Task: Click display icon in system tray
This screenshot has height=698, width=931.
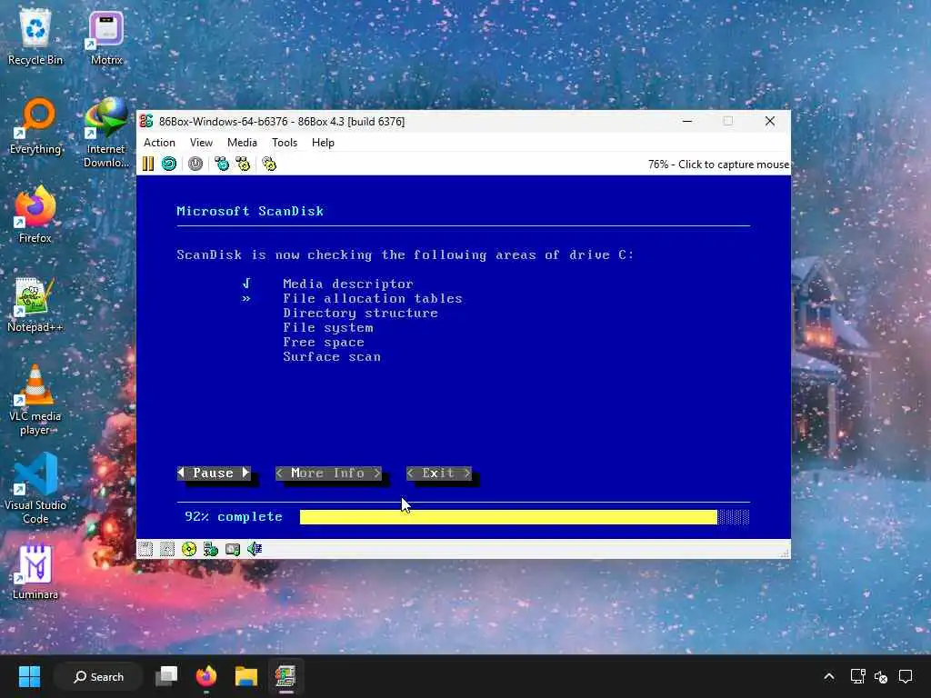Action: tap(858, 676)
